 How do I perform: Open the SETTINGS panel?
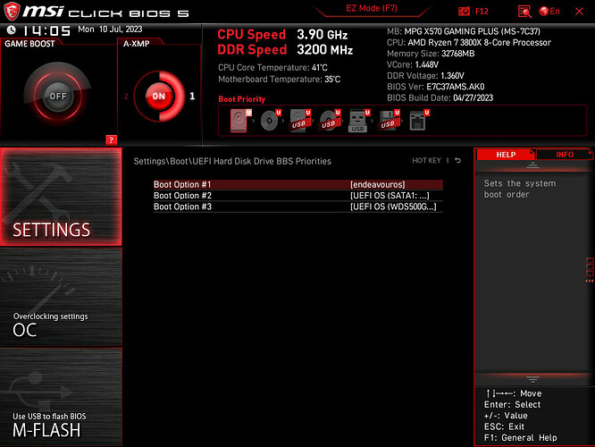pyautogui.click(x=61, y=197)
